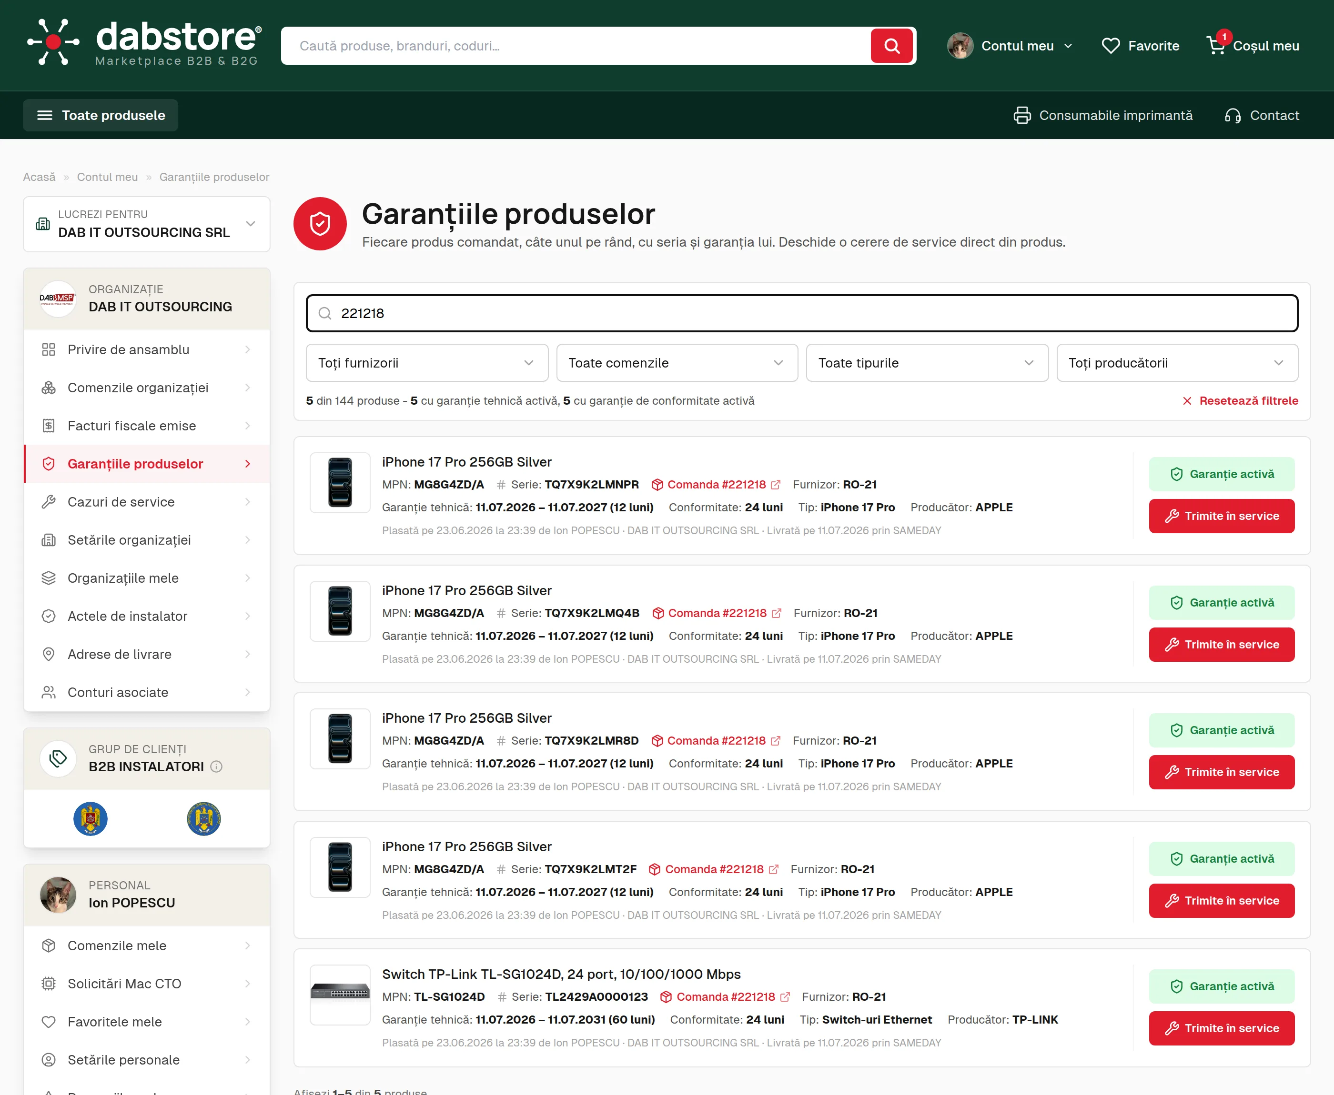1334x1095 pixels.
Task: Click first iPhone 17 Pro thumbnail
Action: [x=340, y=483]
